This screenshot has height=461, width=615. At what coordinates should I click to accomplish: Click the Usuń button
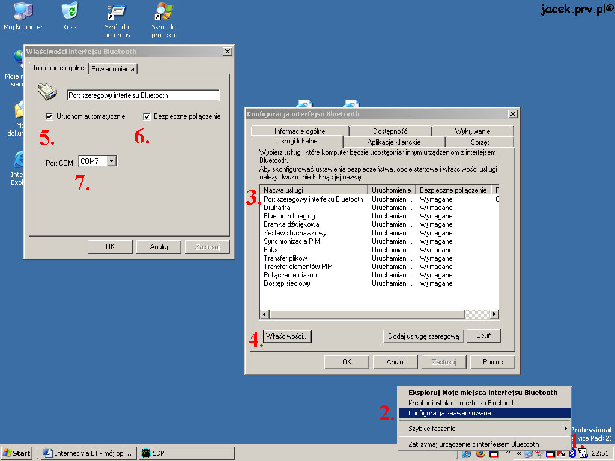483,336
